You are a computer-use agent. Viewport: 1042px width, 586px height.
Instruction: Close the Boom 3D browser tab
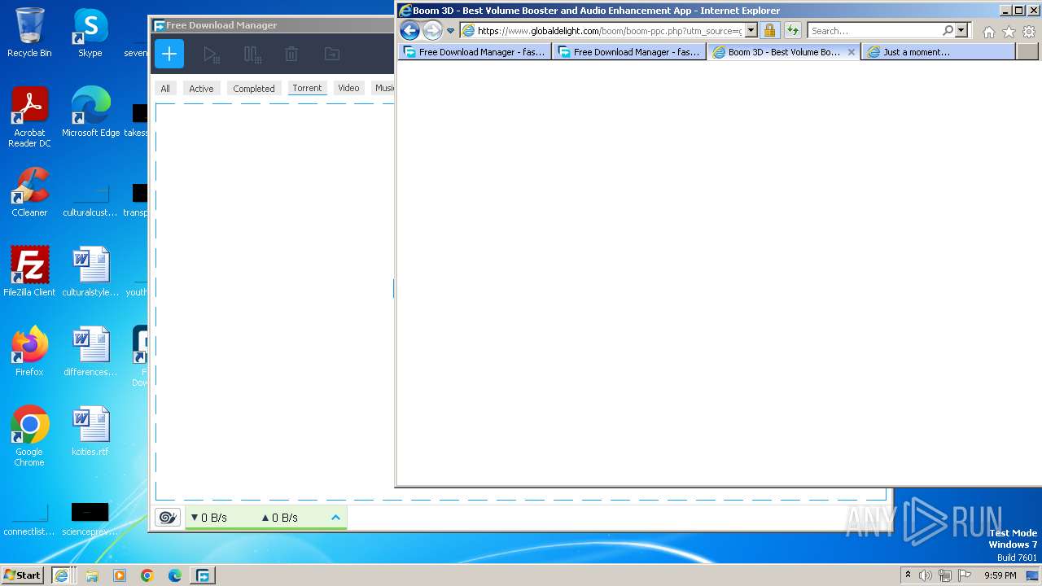[852, 51]
